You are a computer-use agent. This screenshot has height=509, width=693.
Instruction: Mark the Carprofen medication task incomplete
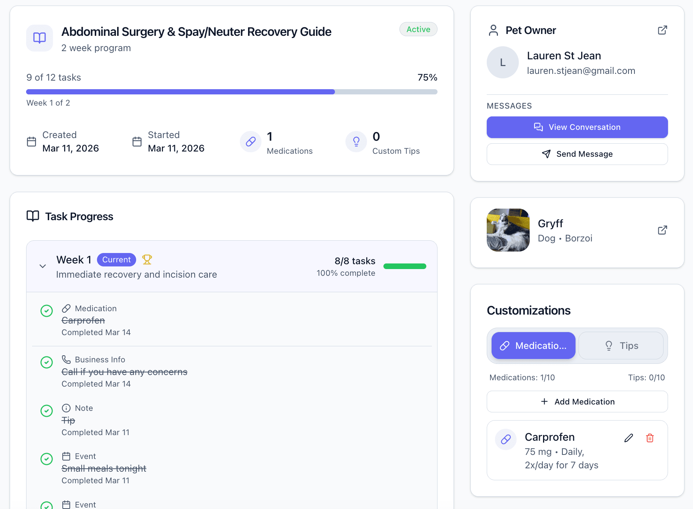pos(47,310)
